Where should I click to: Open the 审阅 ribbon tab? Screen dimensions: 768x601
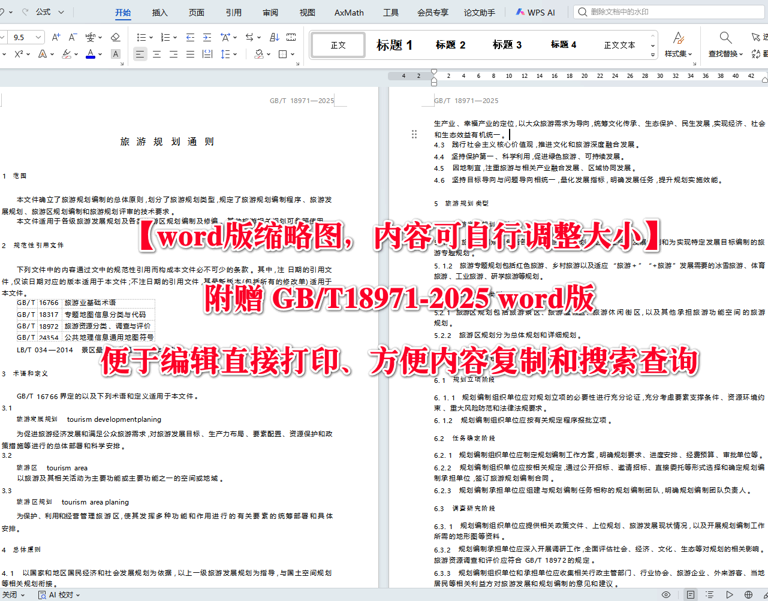270,12
